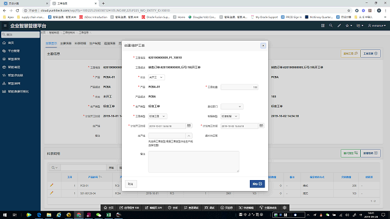Screen dimensions: 390x219
Task: Click the table search text field
Action: point(83,168)
